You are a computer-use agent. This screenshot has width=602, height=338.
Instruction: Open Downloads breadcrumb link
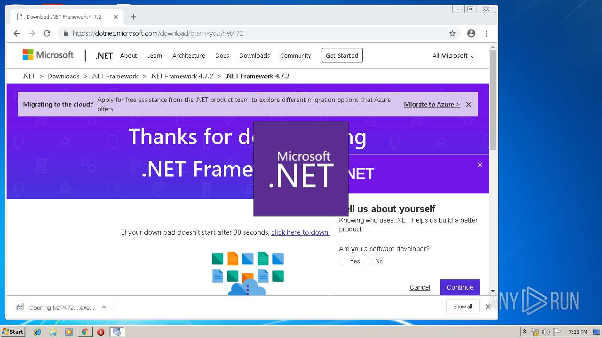63,76
